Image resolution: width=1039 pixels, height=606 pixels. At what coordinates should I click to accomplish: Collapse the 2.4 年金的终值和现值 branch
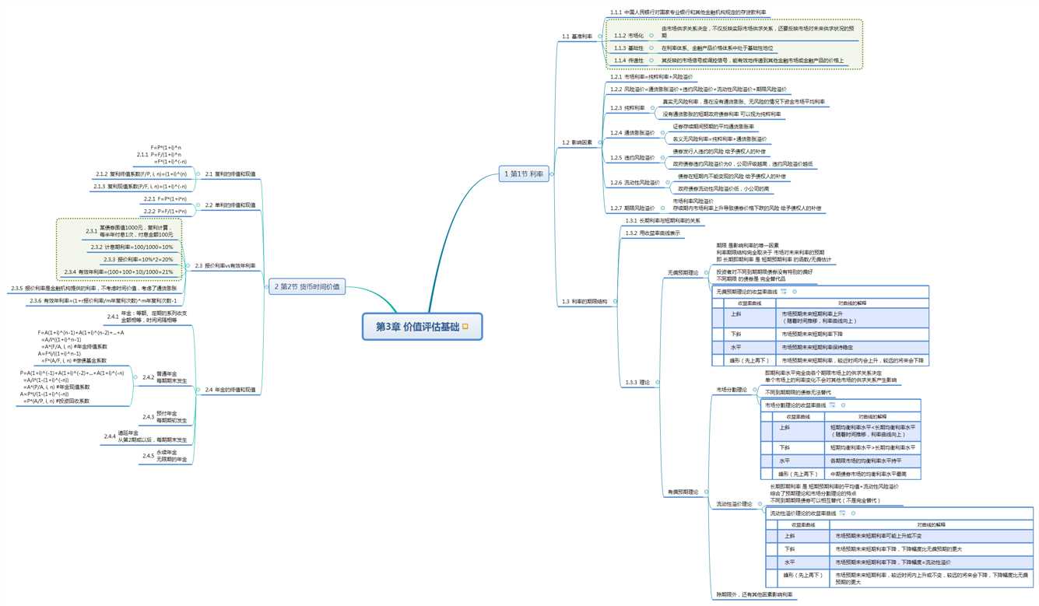point(197,389)
